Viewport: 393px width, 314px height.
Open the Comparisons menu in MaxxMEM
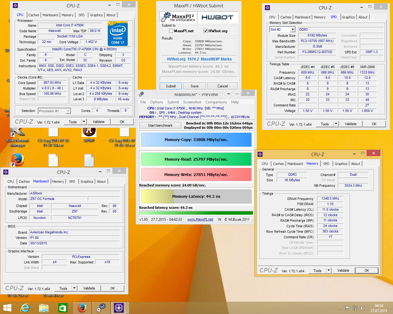pyautogui.click(x=216, y=102)
